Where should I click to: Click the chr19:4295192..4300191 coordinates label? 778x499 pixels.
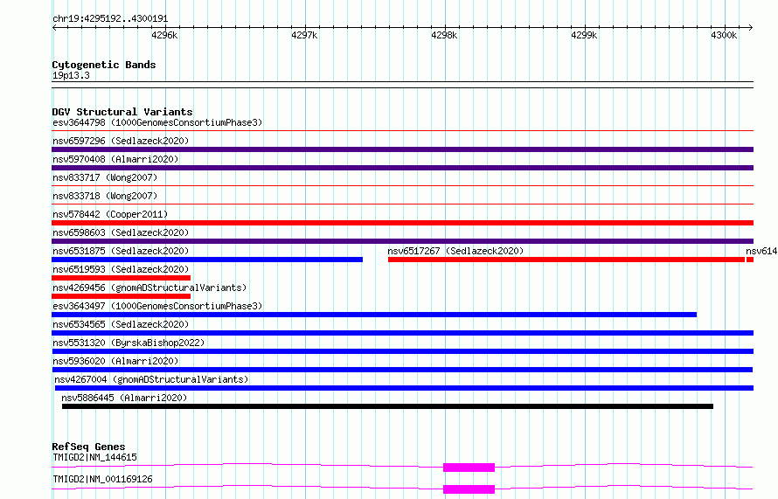pyautogui.click(x=110, y=19)
